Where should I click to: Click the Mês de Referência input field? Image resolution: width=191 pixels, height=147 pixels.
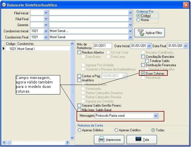pos(102,46)
